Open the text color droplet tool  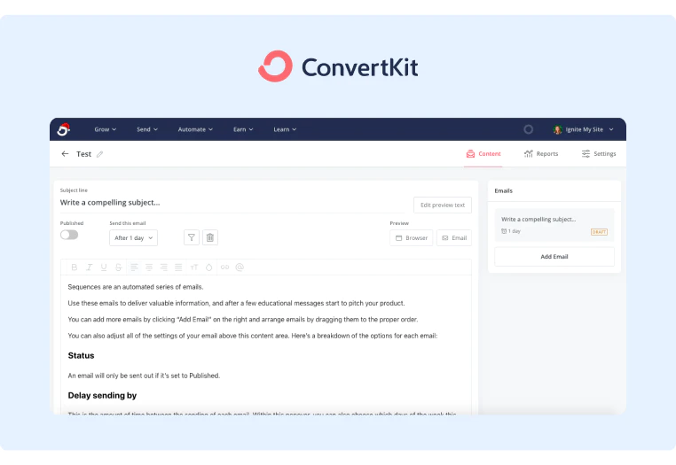(208, 267)
